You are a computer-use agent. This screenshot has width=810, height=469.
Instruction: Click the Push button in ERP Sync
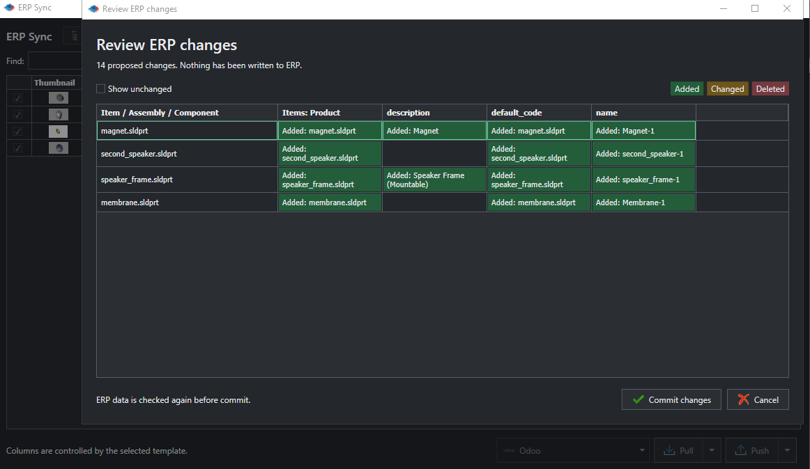[x=751, y=450]
